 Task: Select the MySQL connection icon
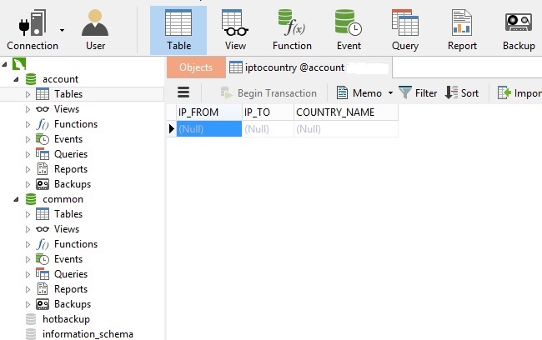[19, 64]
